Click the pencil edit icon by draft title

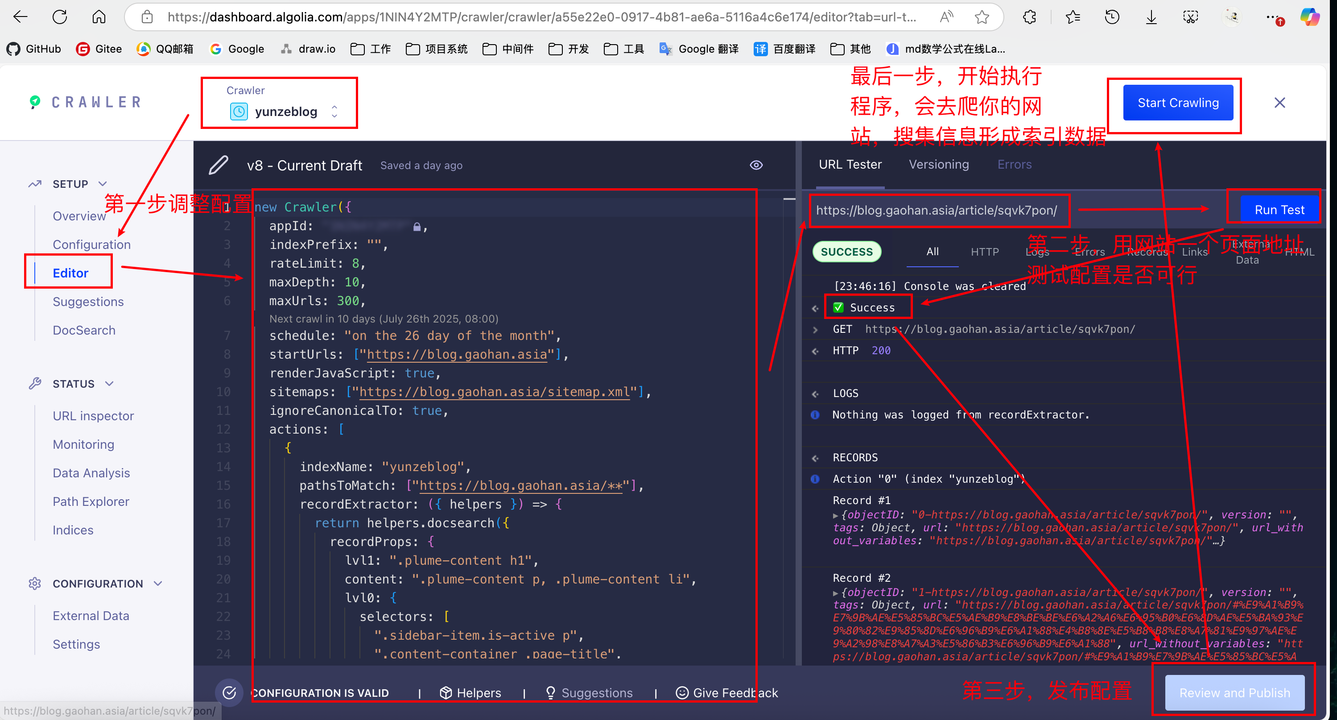pyautogui.click(x=219, y=165)
